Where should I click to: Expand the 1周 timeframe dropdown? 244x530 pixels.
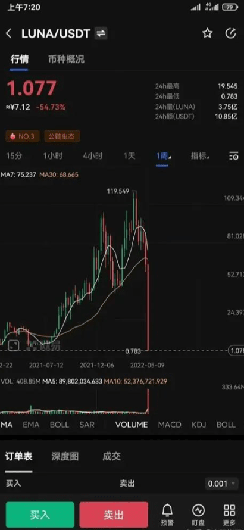(163, 156)
